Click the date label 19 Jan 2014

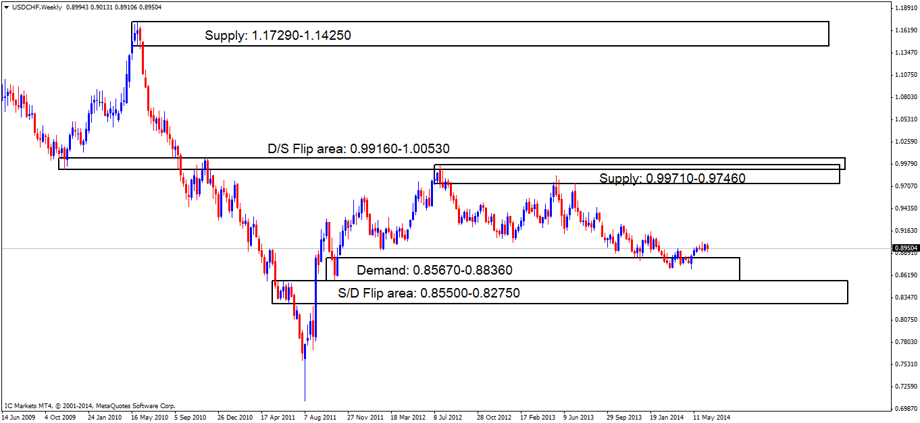[x=667, y=417]
